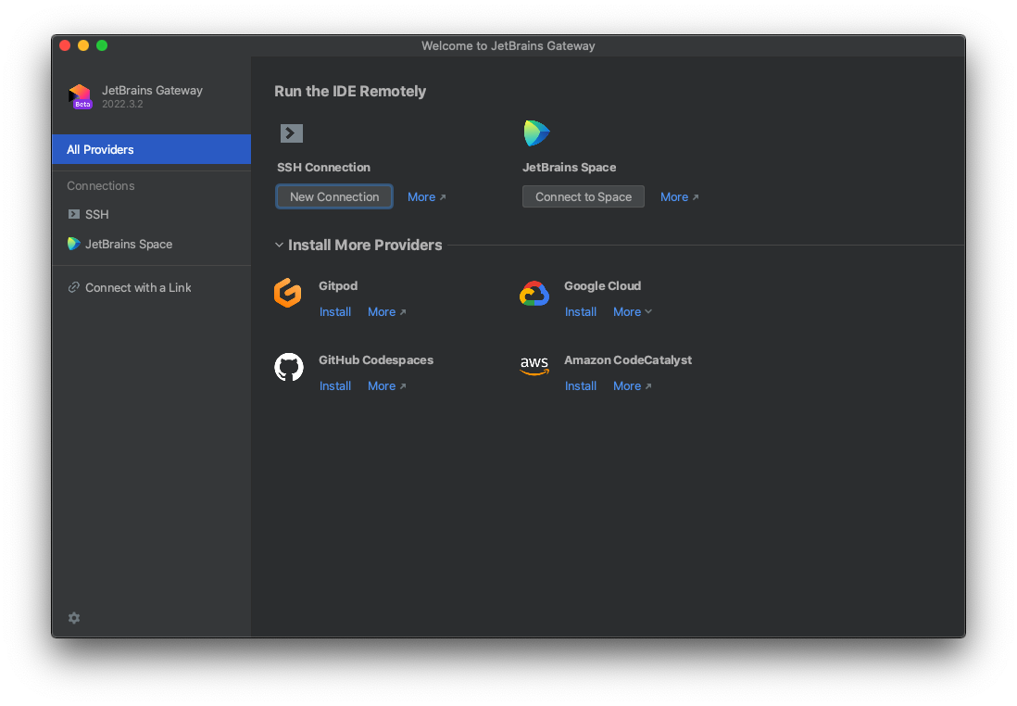This screenshot has height=706, width=1017.
Task: Open More link next to SSH Connection
Action: point(426,197)
